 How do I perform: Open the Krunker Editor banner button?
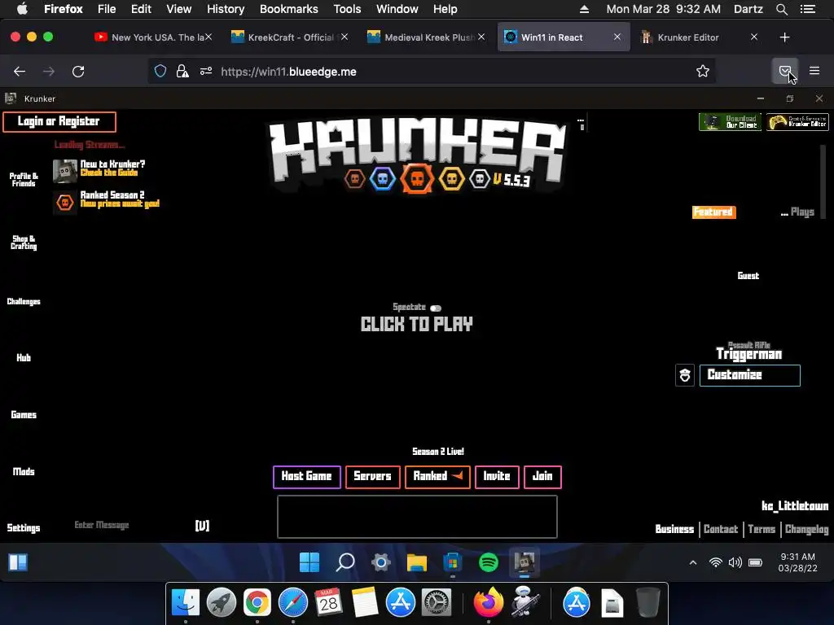tap(797, 122)
